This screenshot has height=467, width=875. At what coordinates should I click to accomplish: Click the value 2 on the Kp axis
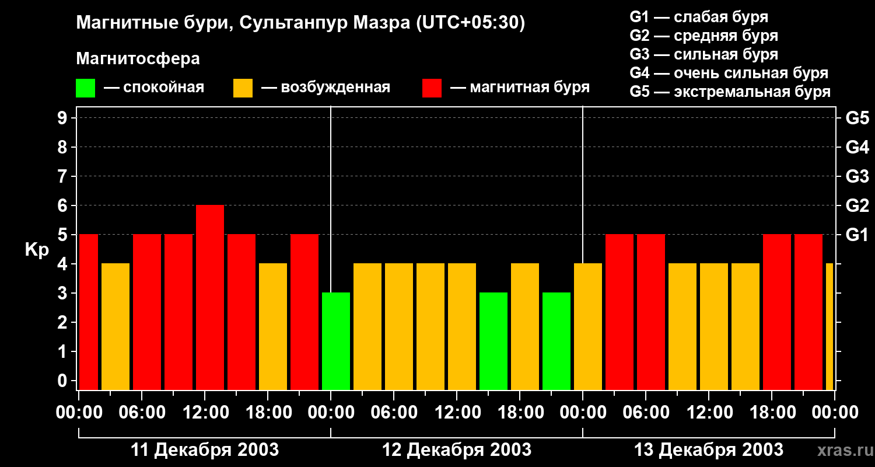pyautogui.click(x=64, y=322)
